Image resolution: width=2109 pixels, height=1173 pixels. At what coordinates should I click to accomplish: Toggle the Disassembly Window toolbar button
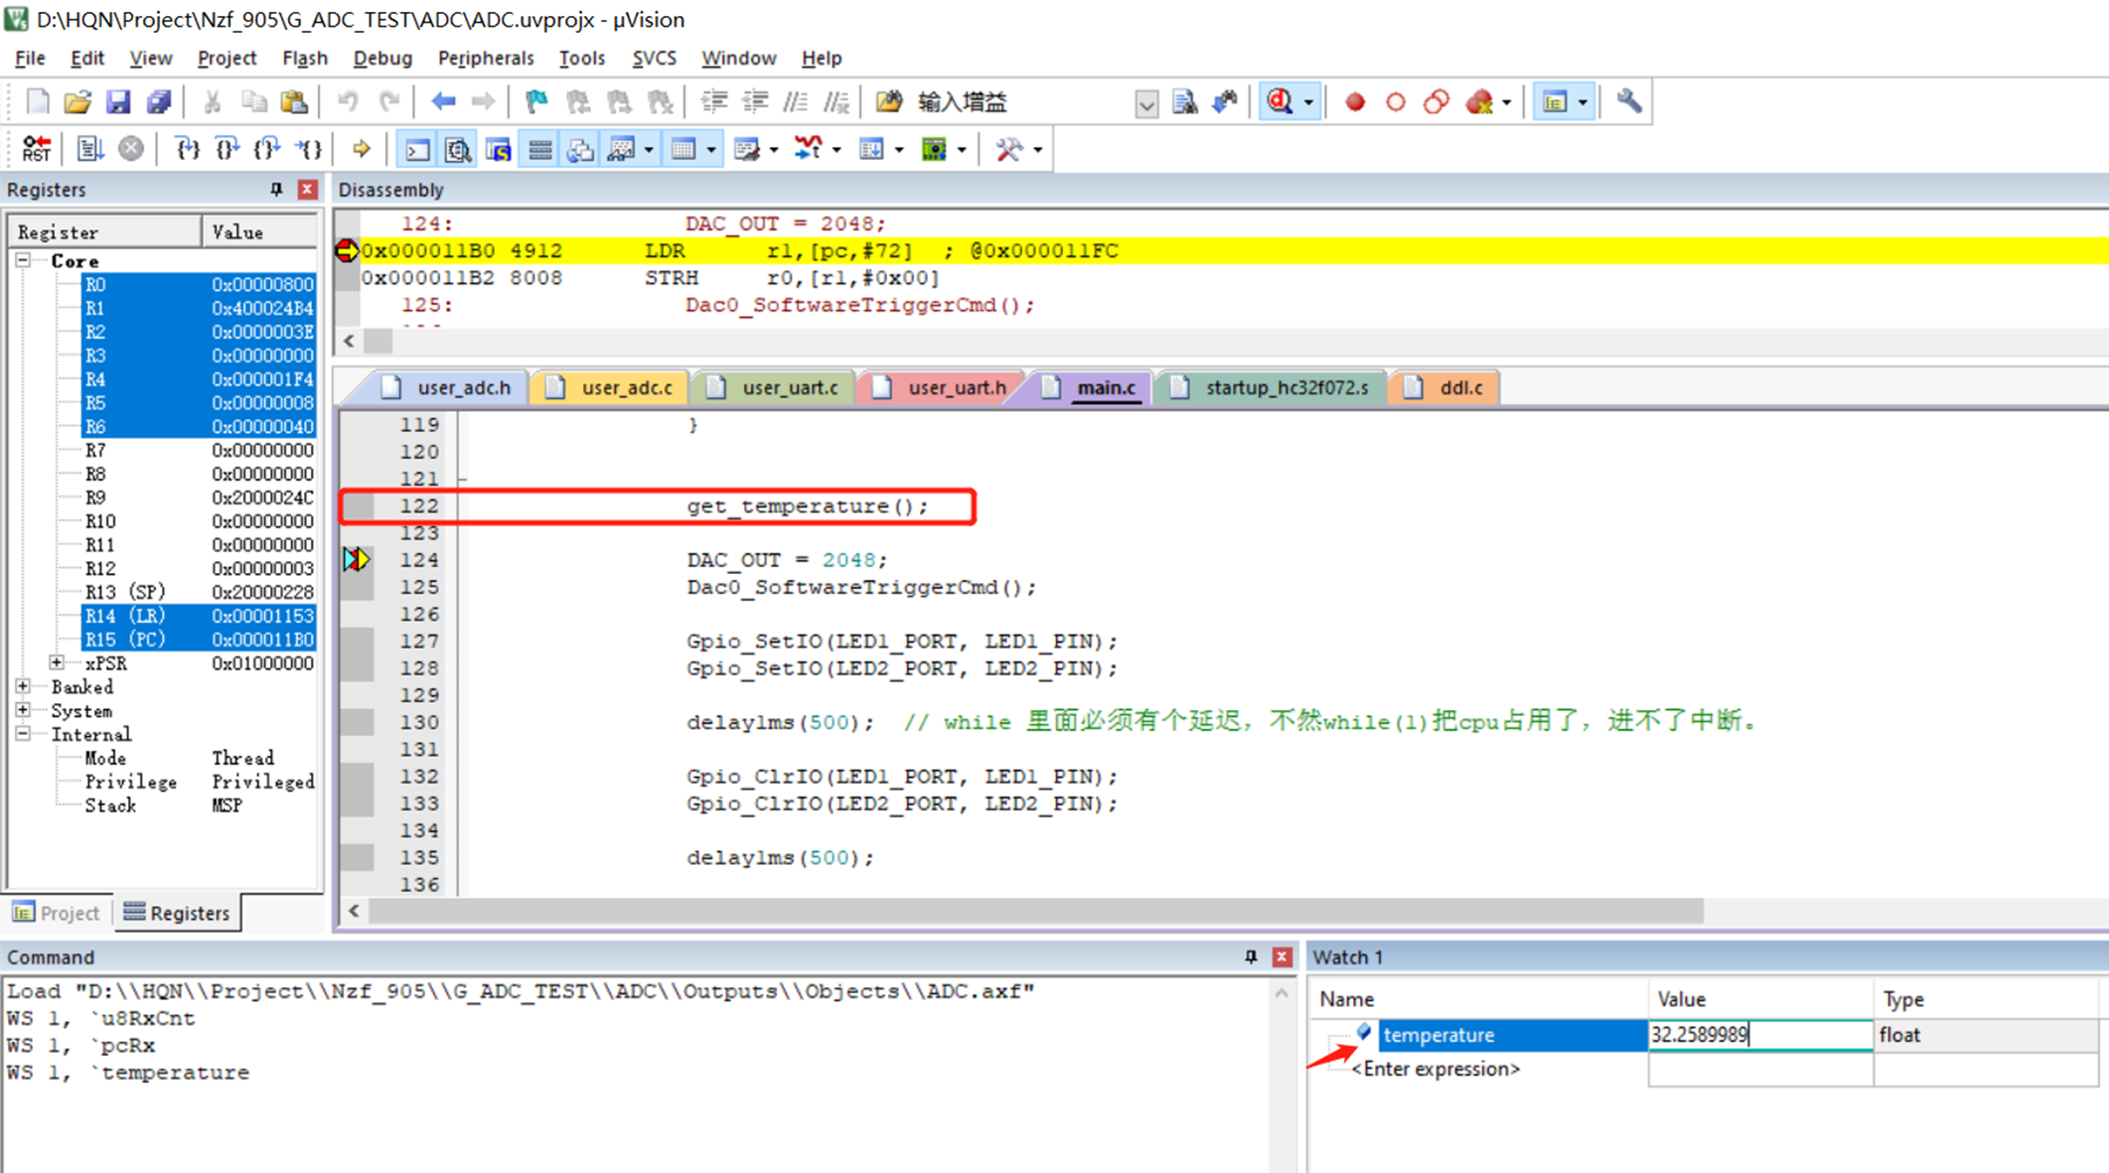tap(457, 149)
